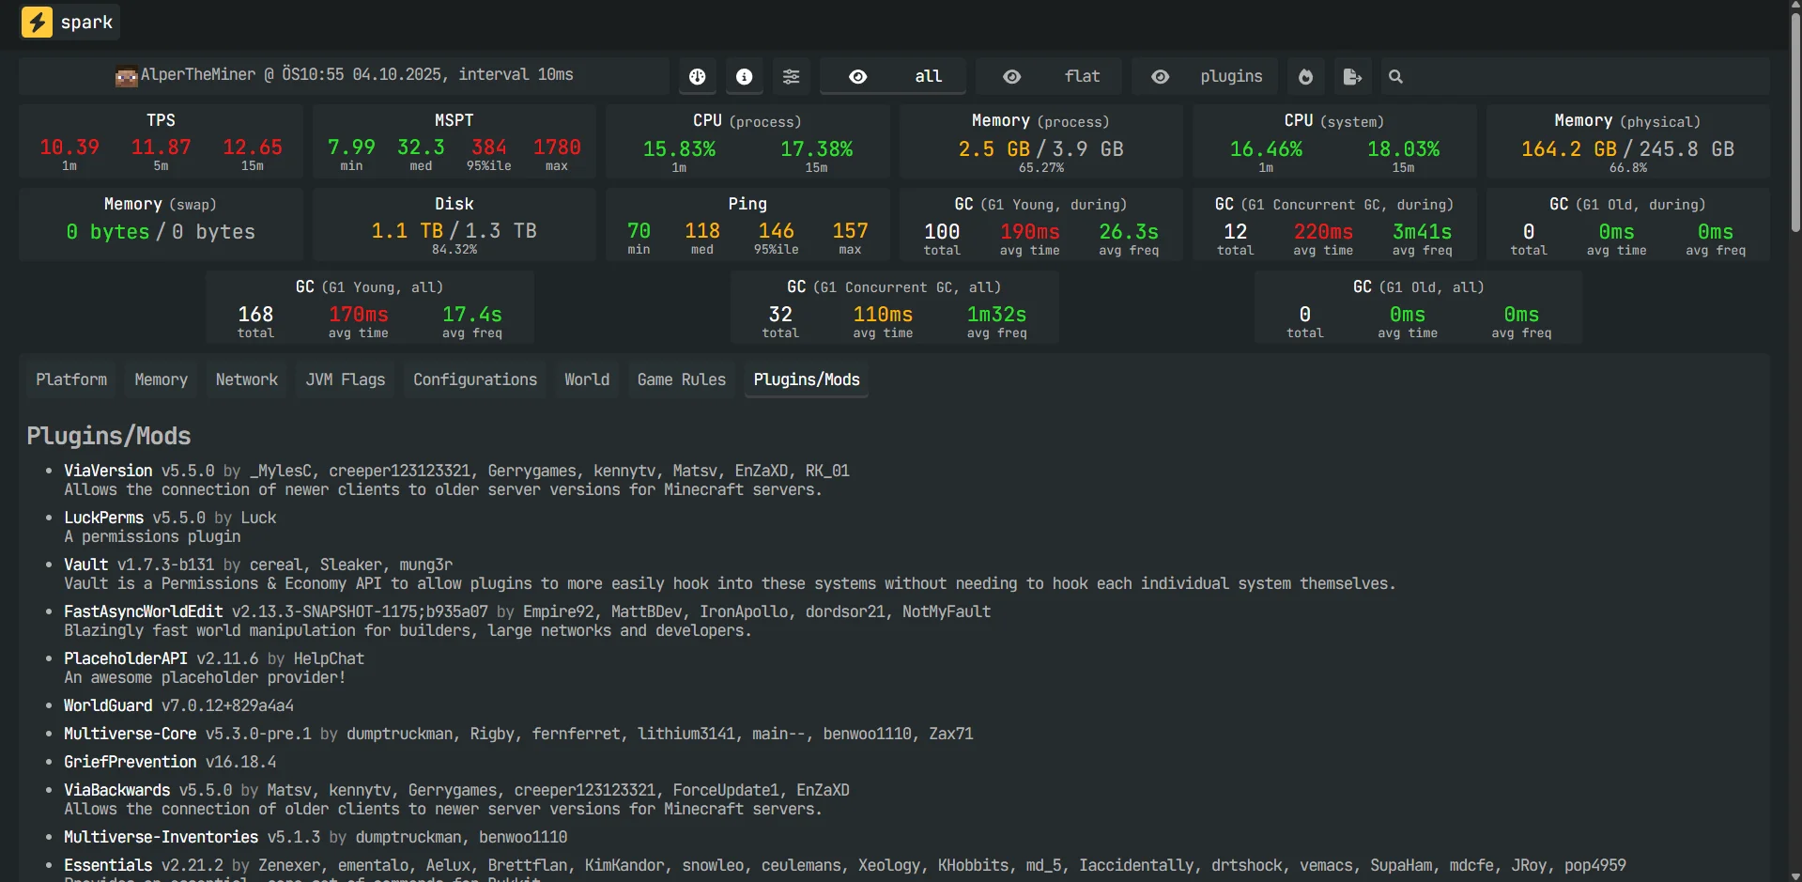This screenshot has width=1802, height=882.
Task: Open the Configurations tab
Action: pos(475,379)
